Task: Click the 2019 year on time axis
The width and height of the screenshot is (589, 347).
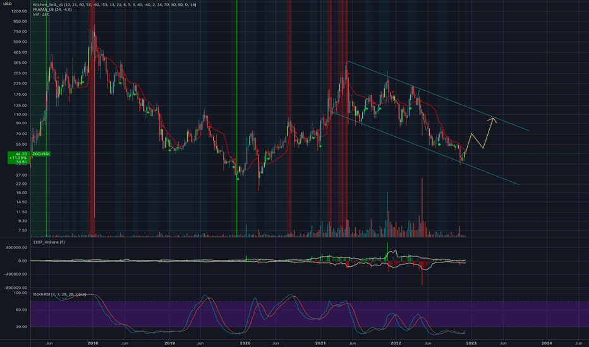Action: pos(170,343)
